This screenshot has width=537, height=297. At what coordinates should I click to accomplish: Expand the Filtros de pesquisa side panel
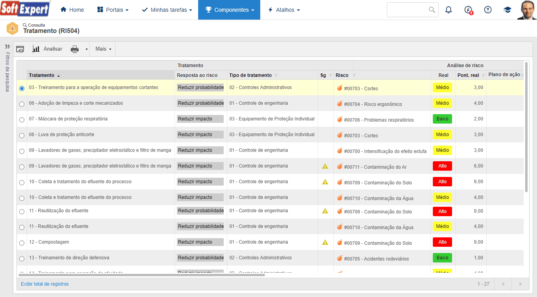[7, 46]
